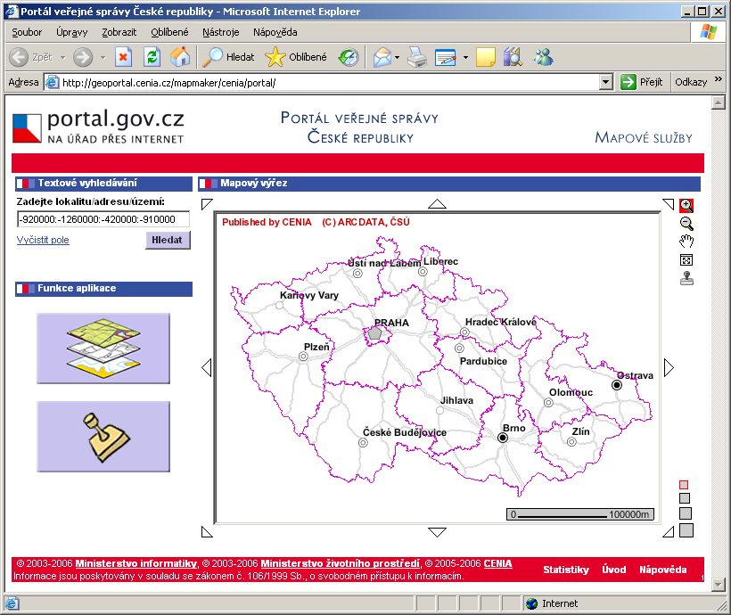Viewport: 731px width, 615px height.
Task: Click the Vyčistit pole link
Action: point(43,240)
